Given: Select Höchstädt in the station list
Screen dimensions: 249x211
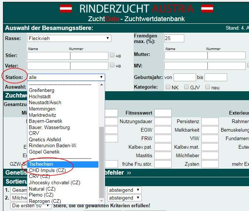Looking at the screenshot, I should click(x=63, y=96).
